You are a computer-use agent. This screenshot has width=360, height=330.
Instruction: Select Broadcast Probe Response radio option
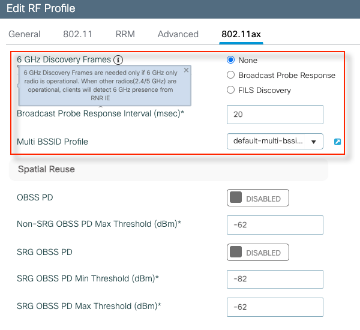coord(230,75)
